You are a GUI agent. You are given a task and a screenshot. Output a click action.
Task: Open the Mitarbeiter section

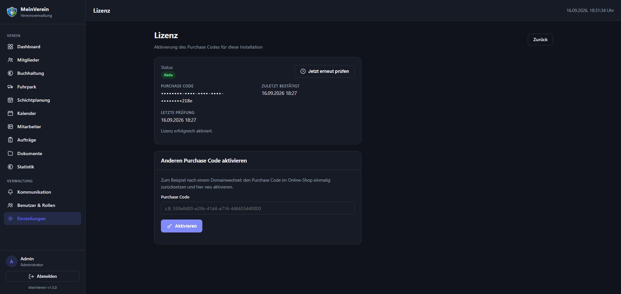[42, 127]
